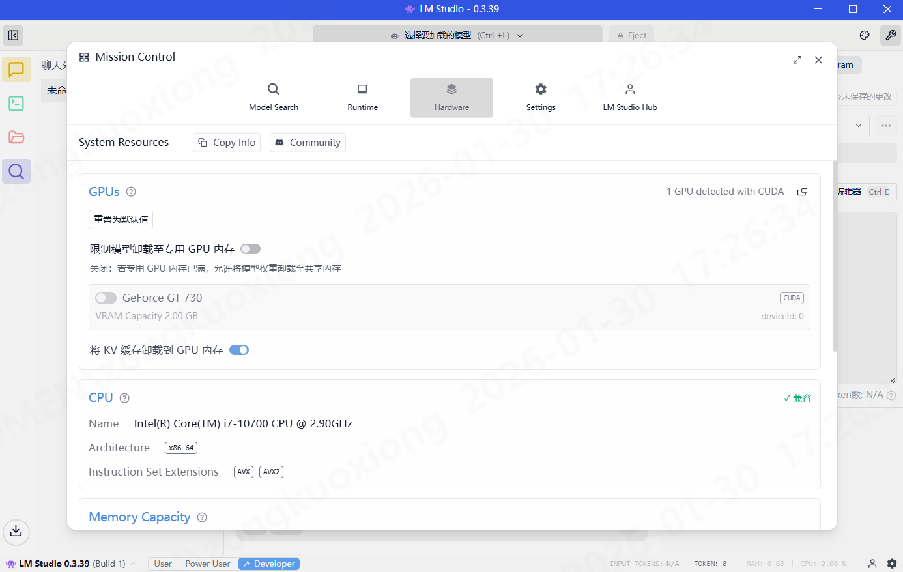Enable the GeForce GT 730 GPU switch
This screenshot has height=572, width=903.
tap(106, 298)
